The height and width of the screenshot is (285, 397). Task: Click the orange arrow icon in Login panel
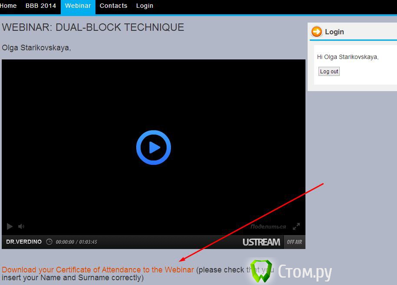pyautogui.click(x=317, y=32)
